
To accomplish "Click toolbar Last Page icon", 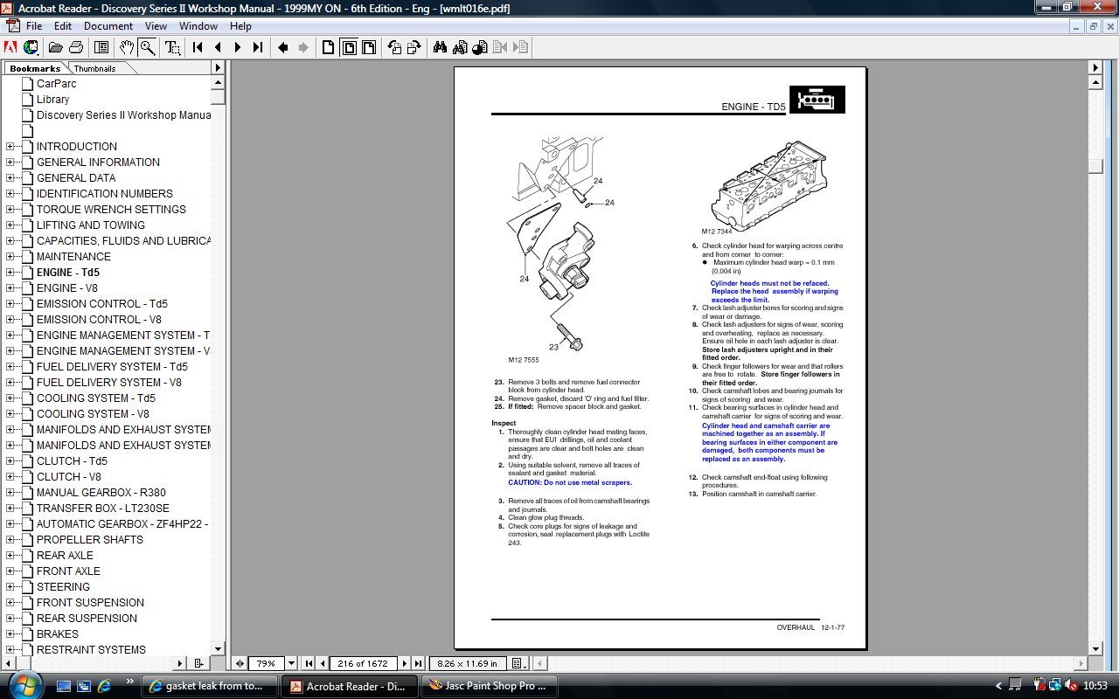I will [x=258, y=47].
